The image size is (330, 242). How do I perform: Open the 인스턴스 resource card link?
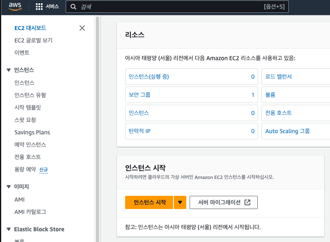pyautogui.click(x=139, y=113)
